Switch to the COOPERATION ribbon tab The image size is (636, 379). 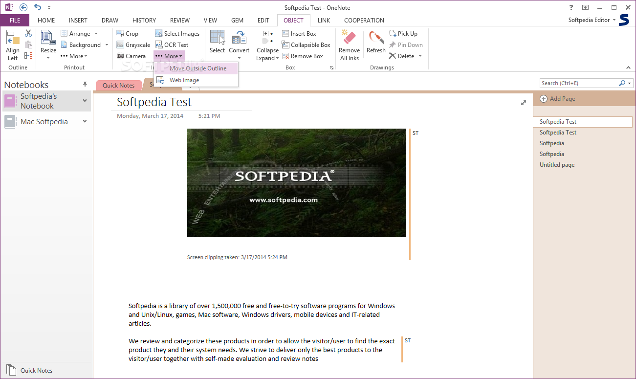point(364,21)
